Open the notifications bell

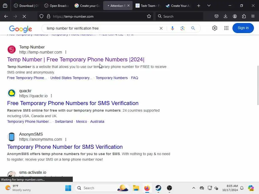(x=242, y=188)
